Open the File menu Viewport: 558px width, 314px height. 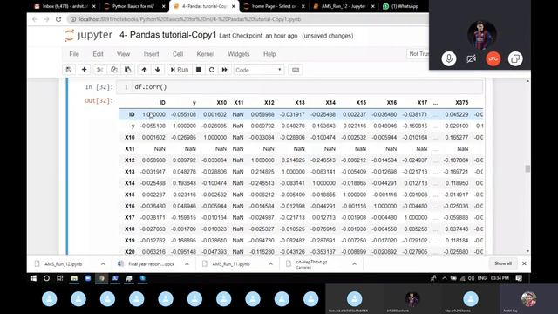point(74,54)
